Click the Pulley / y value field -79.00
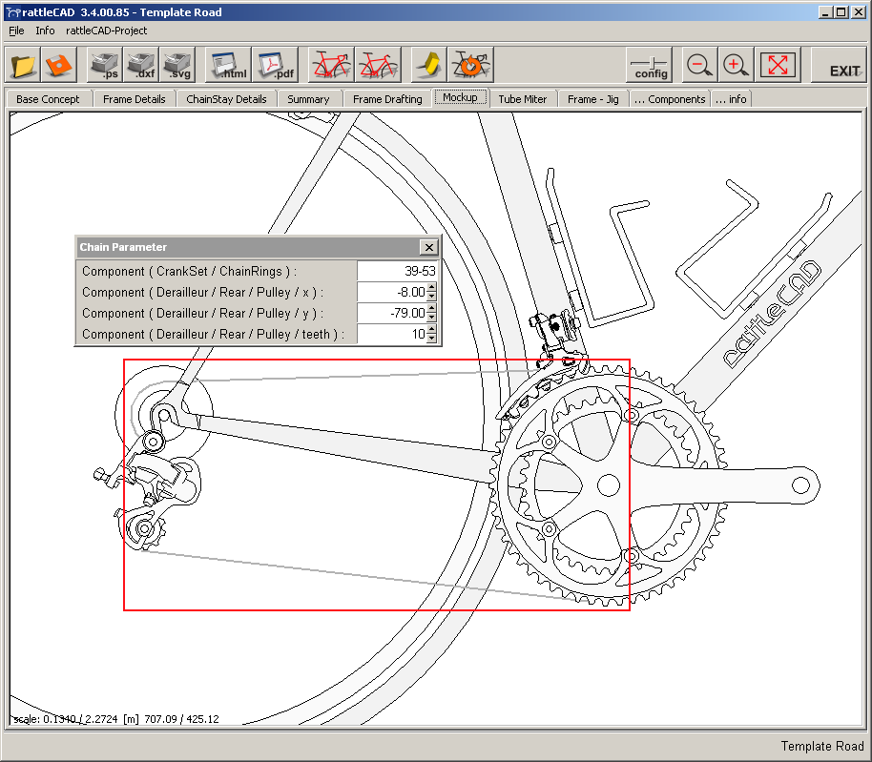The width and height of the screenshot is (872, 762). 392,314
